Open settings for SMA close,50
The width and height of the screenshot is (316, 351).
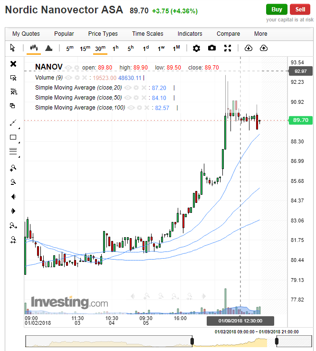coord(136,98)
